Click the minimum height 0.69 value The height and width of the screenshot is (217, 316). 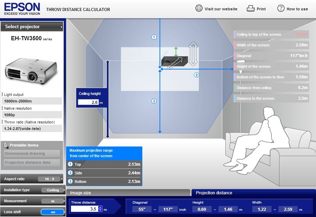(x=202, y=209)
